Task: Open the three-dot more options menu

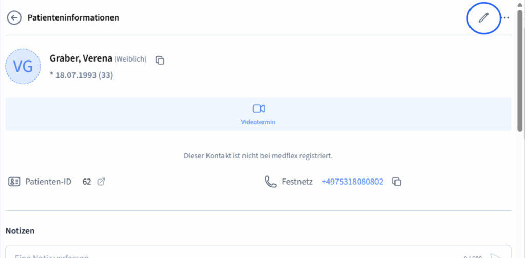Action: click(505, 18)
